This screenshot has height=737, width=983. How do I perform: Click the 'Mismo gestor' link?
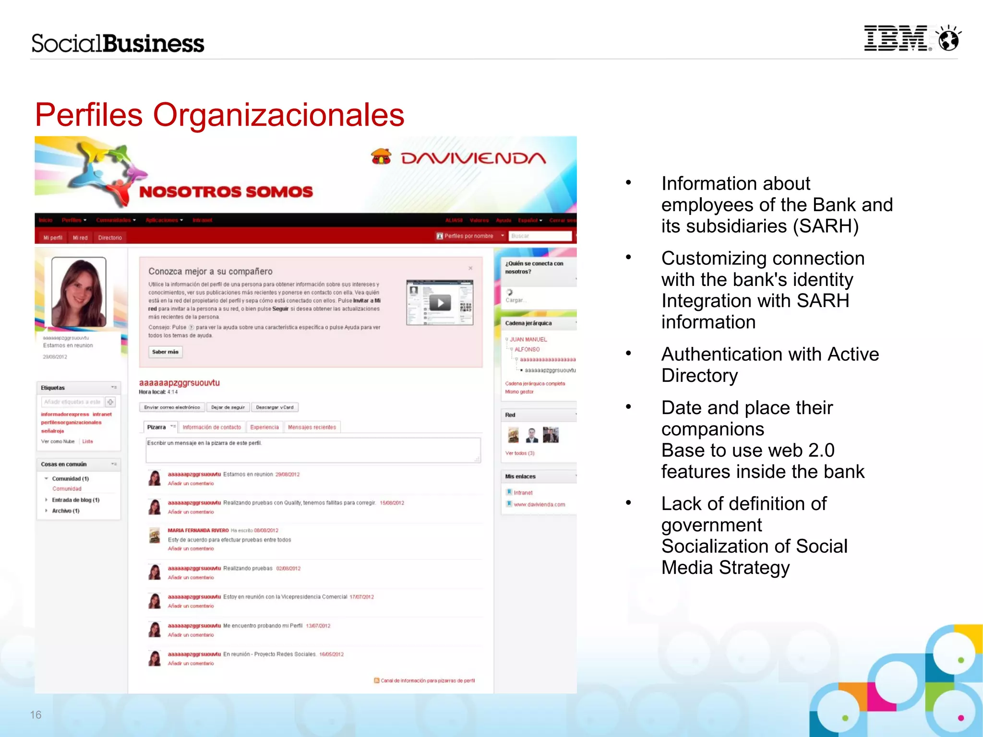coord(519,392)
